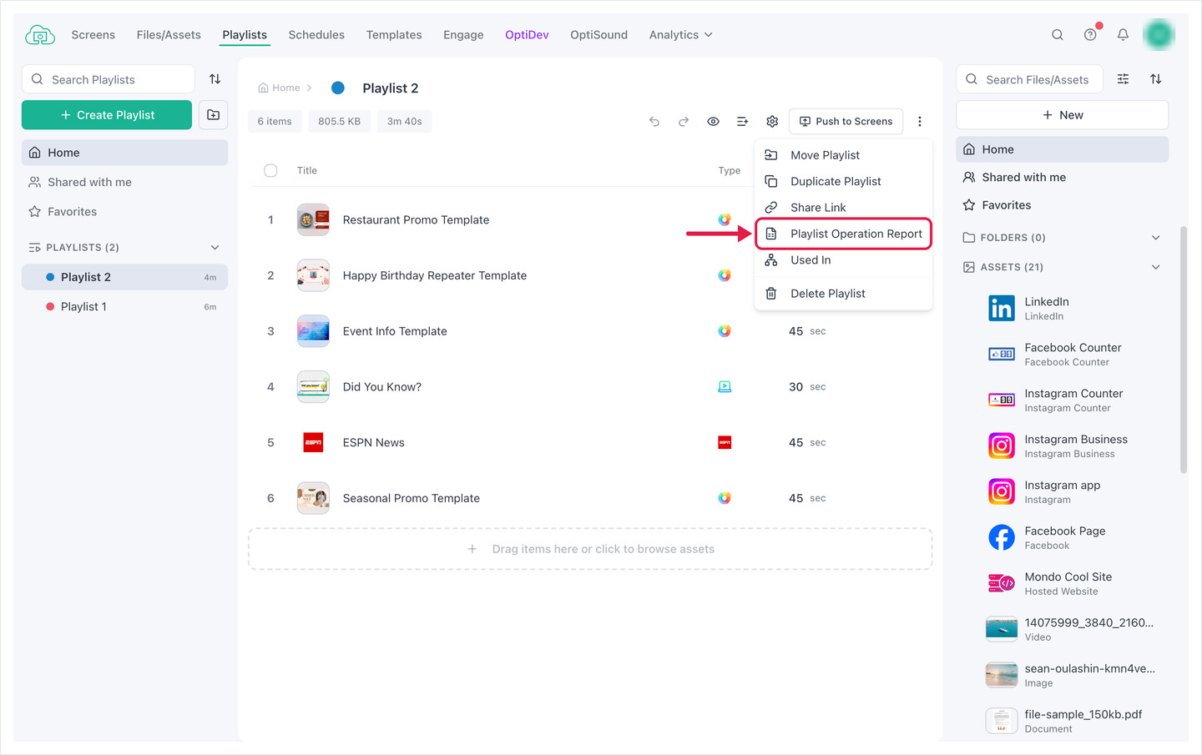
Task: Select Share Link menu entry
Action: (x=843, y=208)
